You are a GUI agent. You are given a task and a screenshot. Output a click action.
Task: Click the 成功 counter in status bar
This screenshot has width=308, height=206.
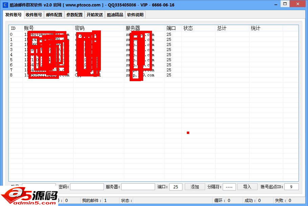(x=252, y=201)
